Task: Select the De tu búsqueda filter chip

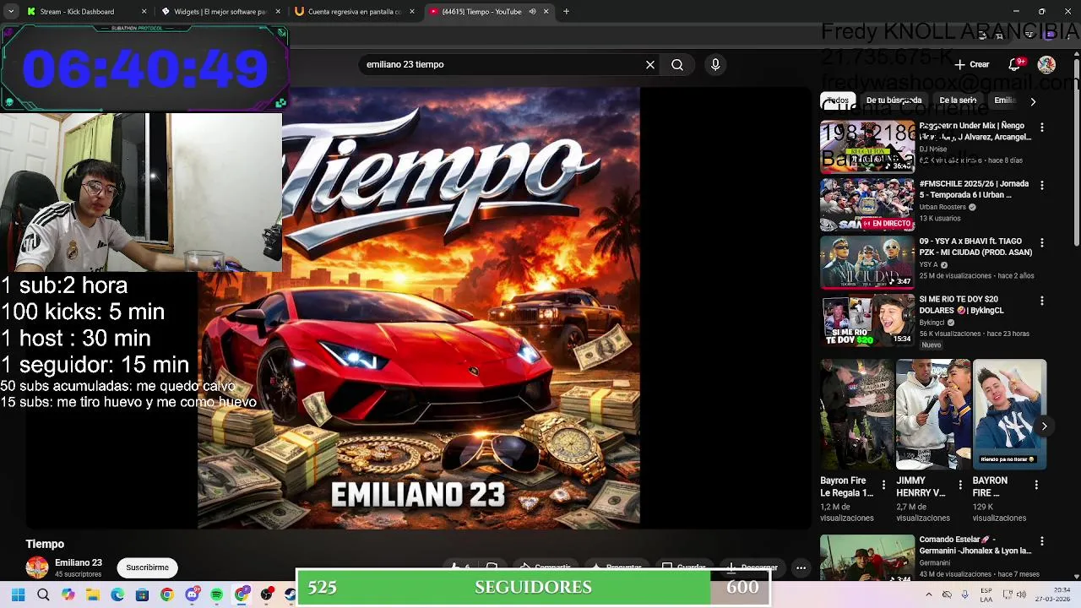Action: (x=894, y=100)
